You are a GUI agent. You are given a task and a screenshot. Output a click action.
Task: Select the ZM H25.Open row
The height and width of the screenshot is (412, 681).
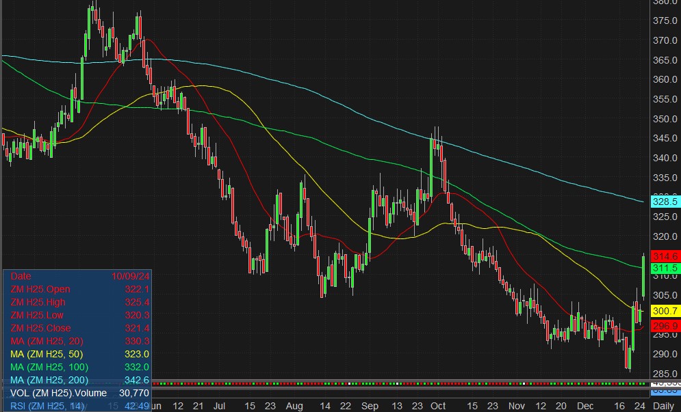coord(41,289)
